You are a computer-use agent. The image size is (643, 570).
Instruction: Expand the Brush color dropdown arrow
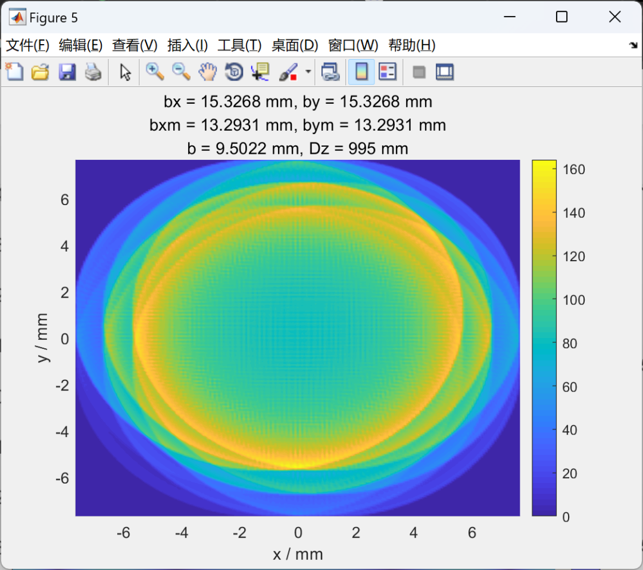tap(308, 72)
